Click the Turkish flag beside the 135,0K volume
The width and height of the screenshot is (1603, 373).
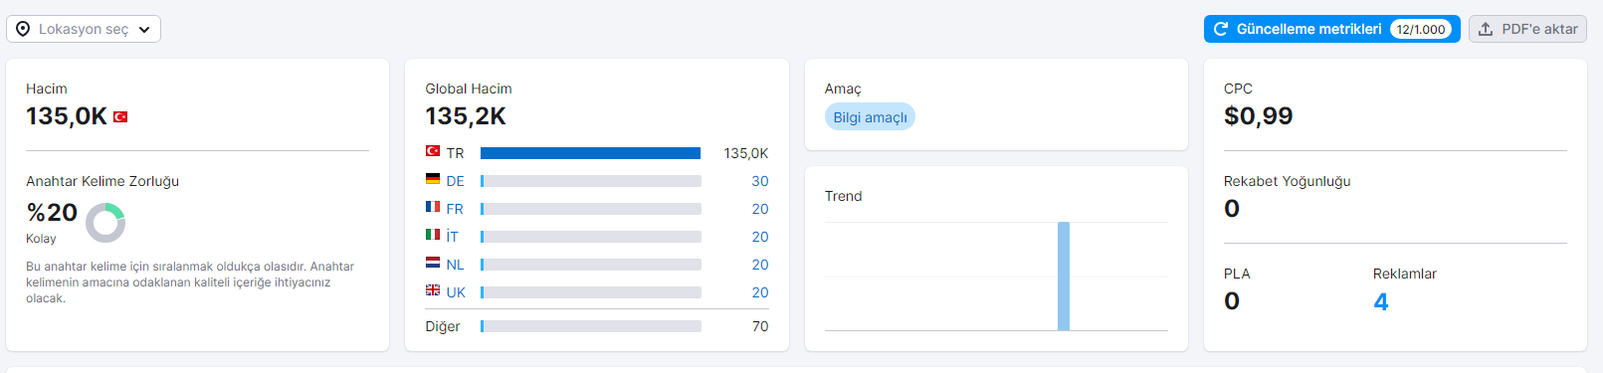click(x=120, y=116)
